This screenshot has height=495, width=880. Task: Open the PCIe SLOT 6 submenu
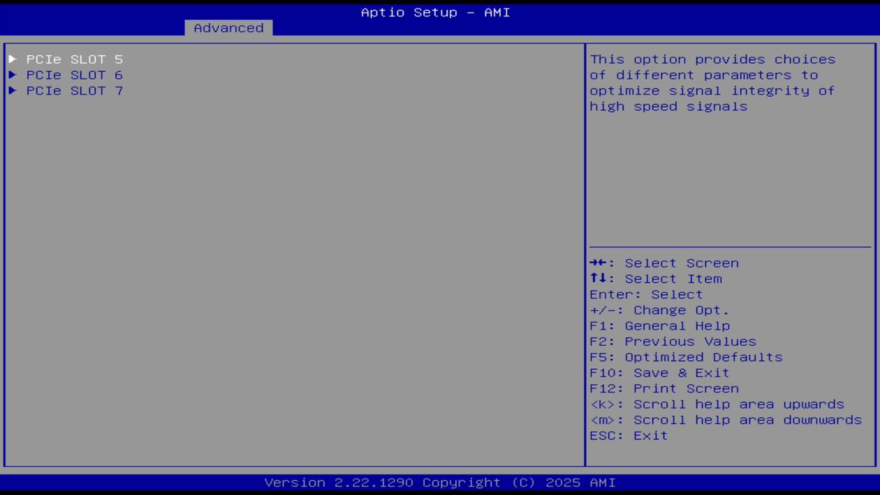[74, 75]
